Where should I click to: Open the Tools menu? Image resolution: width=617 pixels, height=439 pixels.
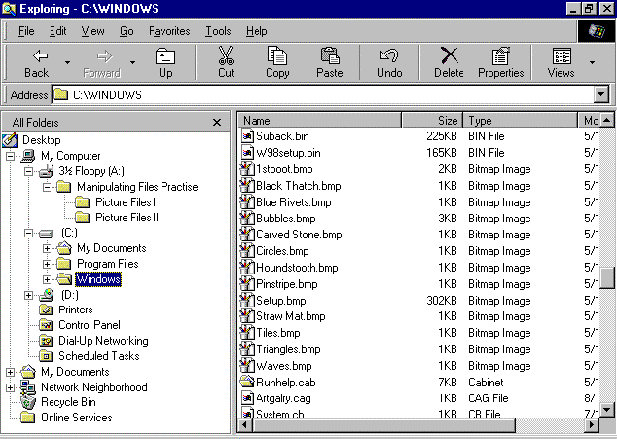[218, 31]
